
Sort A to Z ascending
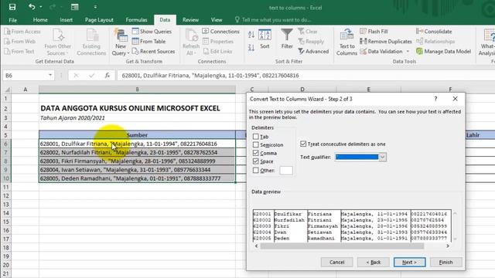pyautogui.click(x=251, y=35)
